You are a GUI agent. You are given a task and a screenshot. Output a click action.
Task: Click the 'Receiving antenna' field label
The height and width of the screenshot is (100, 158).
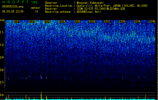[x=58, y=12]
